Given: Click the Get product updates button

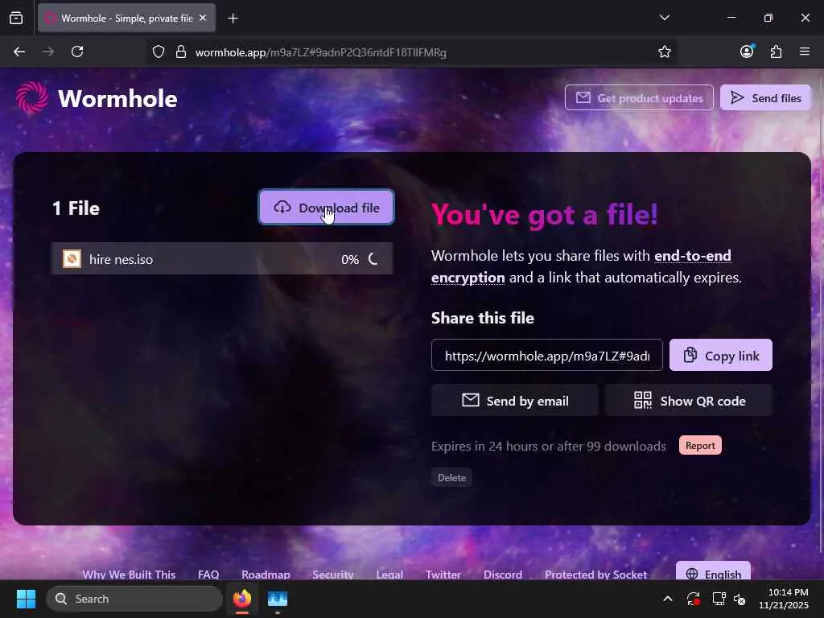Looking at the screenshot, I should (x=639, y=97).
